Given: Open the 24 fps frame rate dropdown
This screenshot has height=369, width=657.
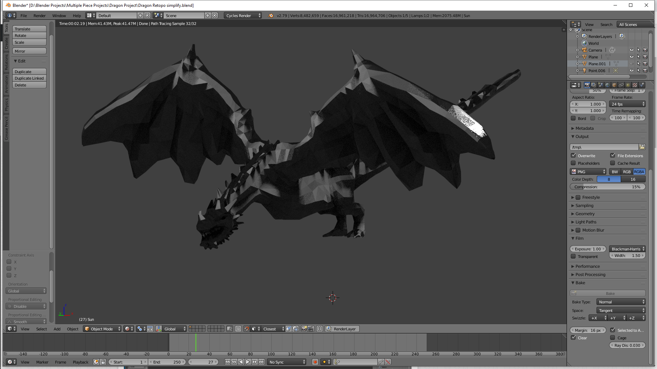Looking at the screenshot, I should [x=627, y=104].
